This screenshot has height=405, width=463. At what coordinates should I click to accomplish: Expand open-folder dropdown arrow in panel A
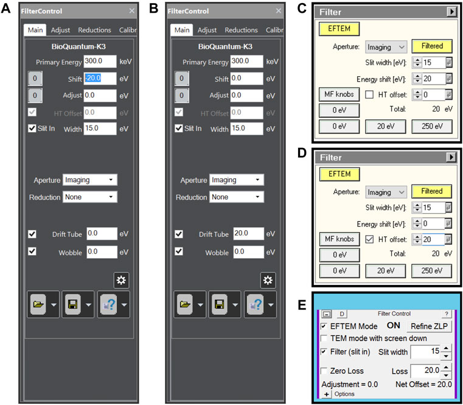pos(54,305)
